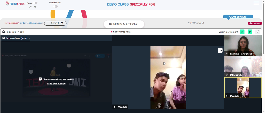Click mic icon on highlighted Mrudula tile
This screenshot has height=113, width=265.
(x=227, y=96)
